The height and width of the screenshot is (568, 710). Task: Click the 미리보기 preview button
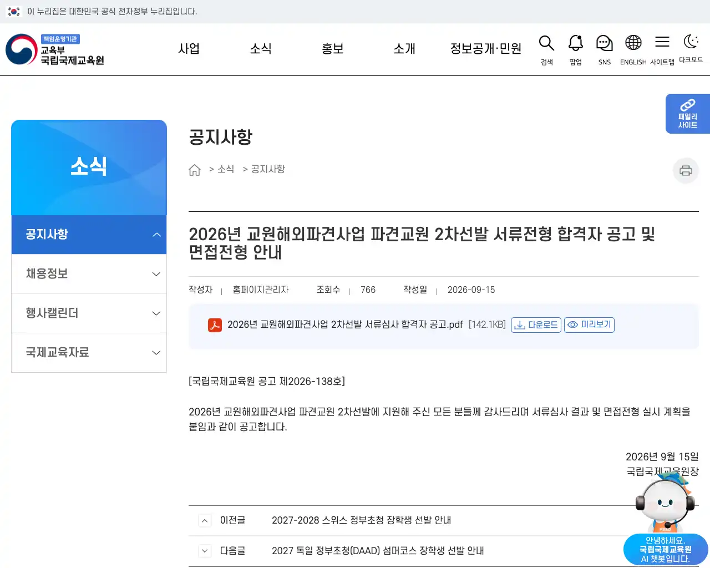pyautogui.click(x=589, y=325)
